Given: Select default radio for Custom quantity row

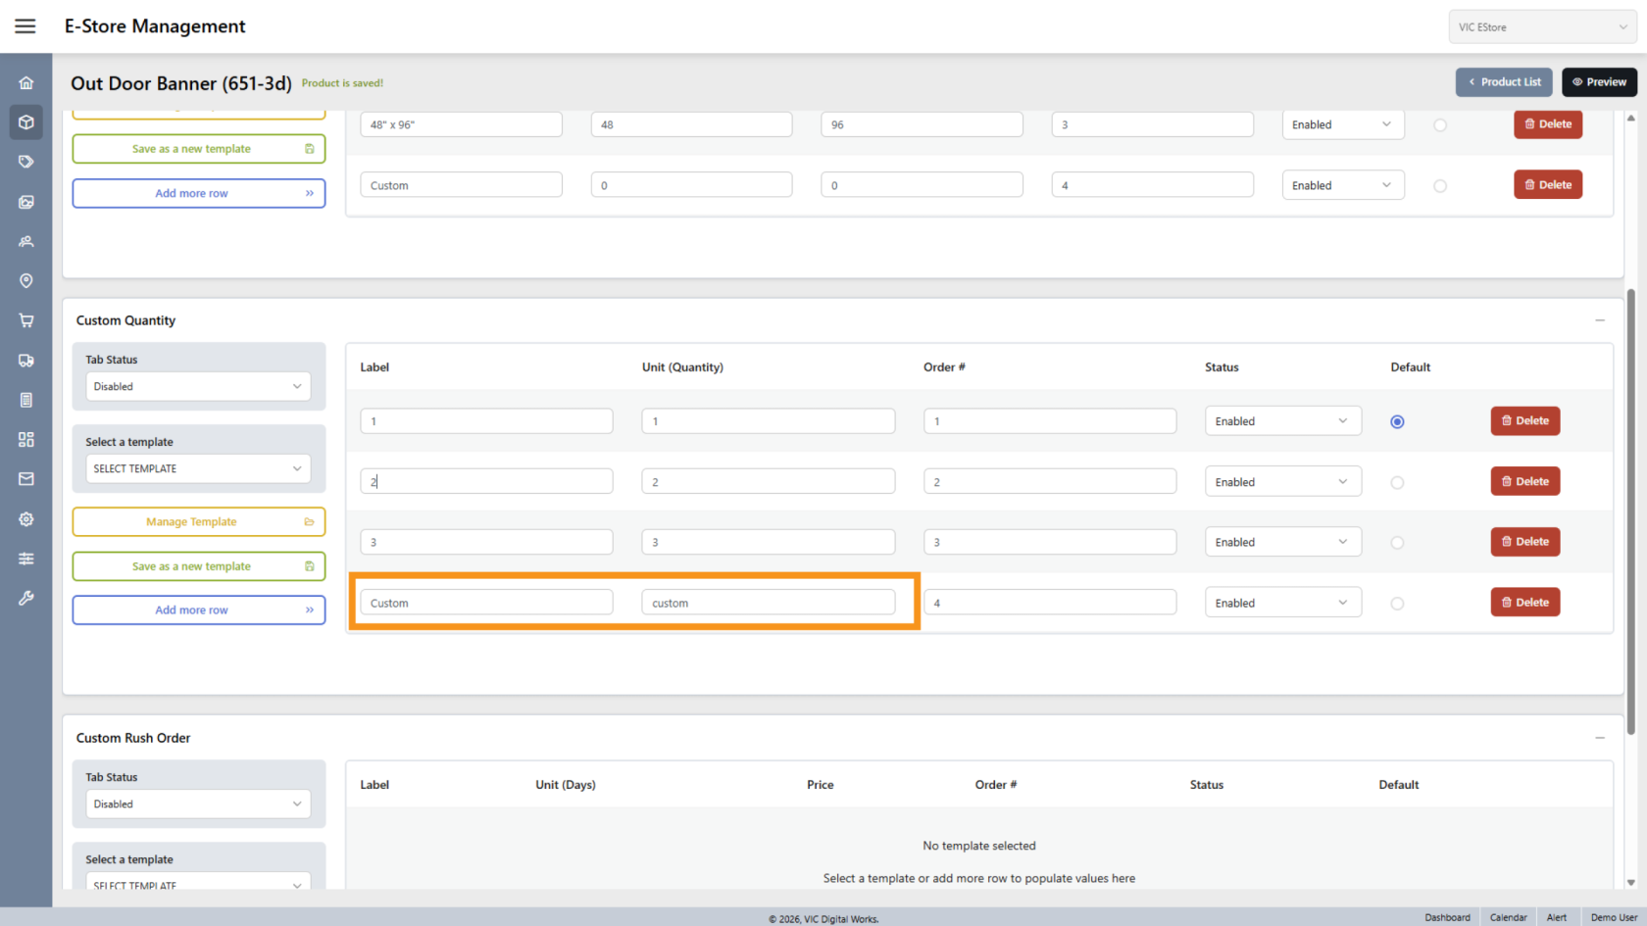Looking at the screenshot, I should (1397, 604).
